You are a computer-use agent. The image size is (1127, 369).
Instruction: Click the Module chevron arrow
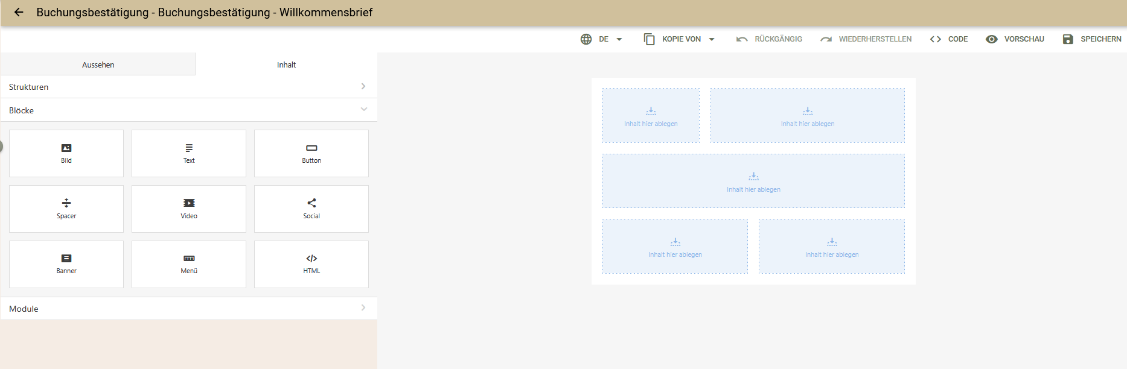tap(363, 307)
